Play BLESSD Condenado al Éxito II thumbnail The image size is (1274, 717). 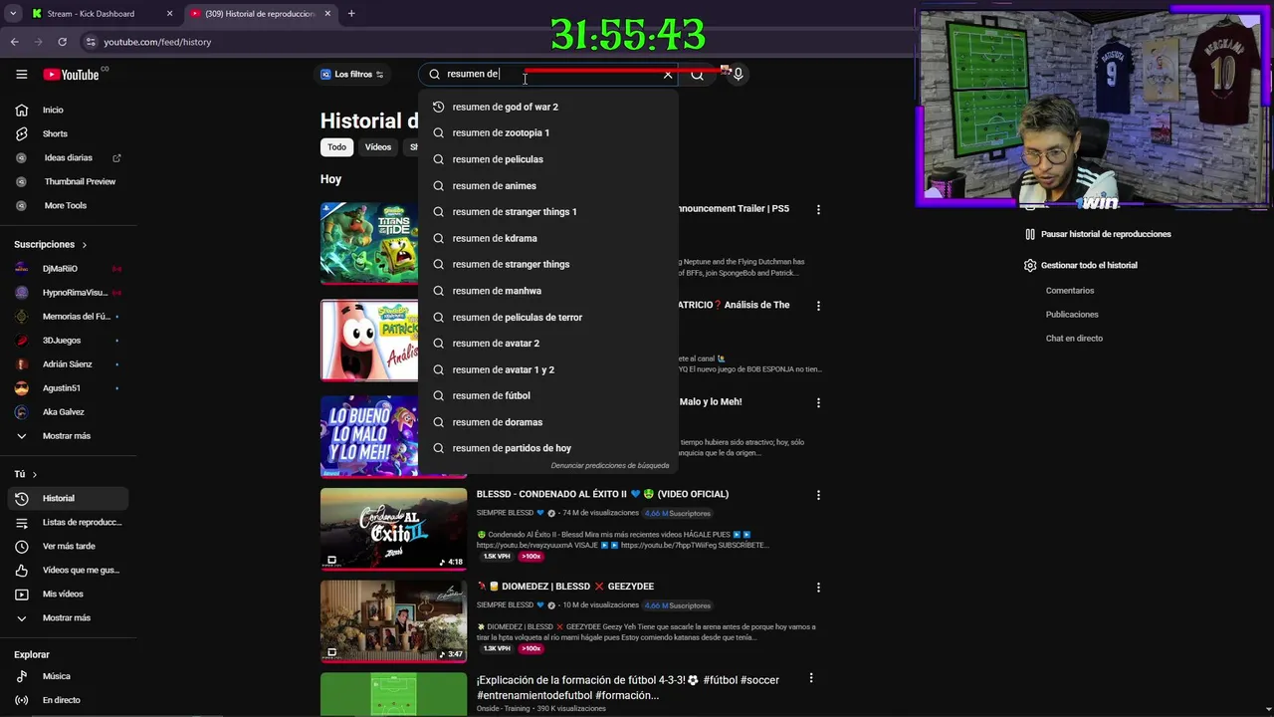pyautogui.click(x=393, y=529)
